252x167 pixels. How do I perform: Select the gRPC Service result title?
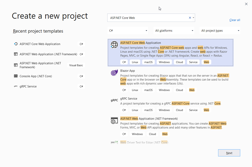pyautogui.click(x=129, y=99)
